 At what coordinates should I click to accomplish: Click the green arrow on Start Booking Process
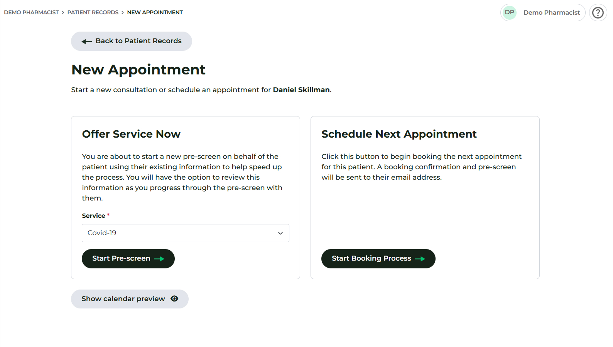tap(420, 259)
